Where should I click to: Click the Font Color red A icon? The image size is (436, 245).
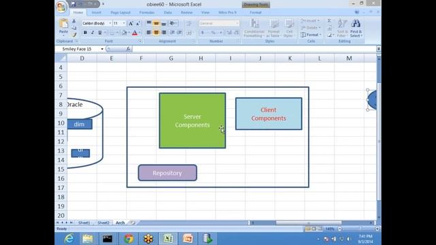tap(135, 33)
